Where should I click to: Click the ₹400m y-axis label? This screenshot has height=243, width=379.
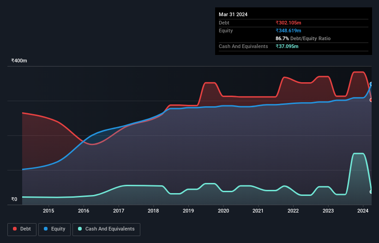19,61
